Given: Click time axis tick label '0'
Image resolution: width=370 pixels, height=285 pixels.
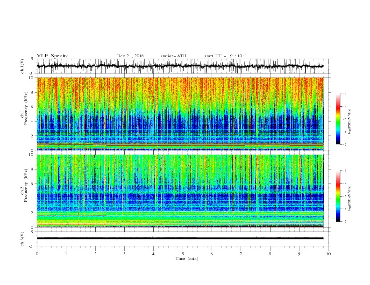Looking at the screenshot, I should pyautogui.click(x=37, y=254).
